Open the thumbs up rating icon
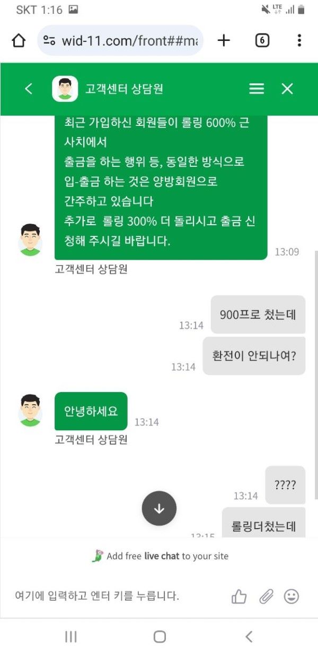The image size is (318, 655). [x=238, y=597]
